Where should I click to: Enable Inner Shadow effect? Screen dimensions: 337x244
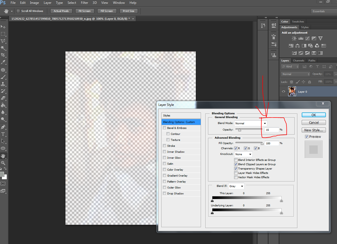click(164, 152)
